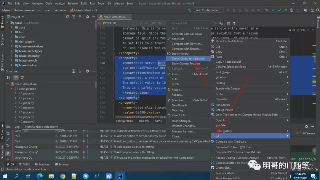Click the Git update project arrow icon
The height and width of the screenshot is (180, 320).
click(273, 10)
